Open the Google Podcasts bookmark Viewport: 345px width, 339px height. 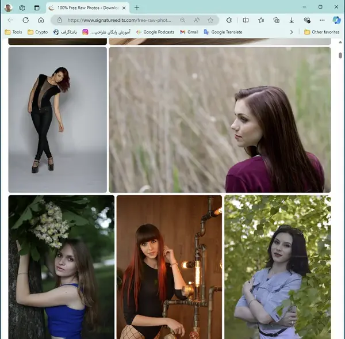click(155, 32)
